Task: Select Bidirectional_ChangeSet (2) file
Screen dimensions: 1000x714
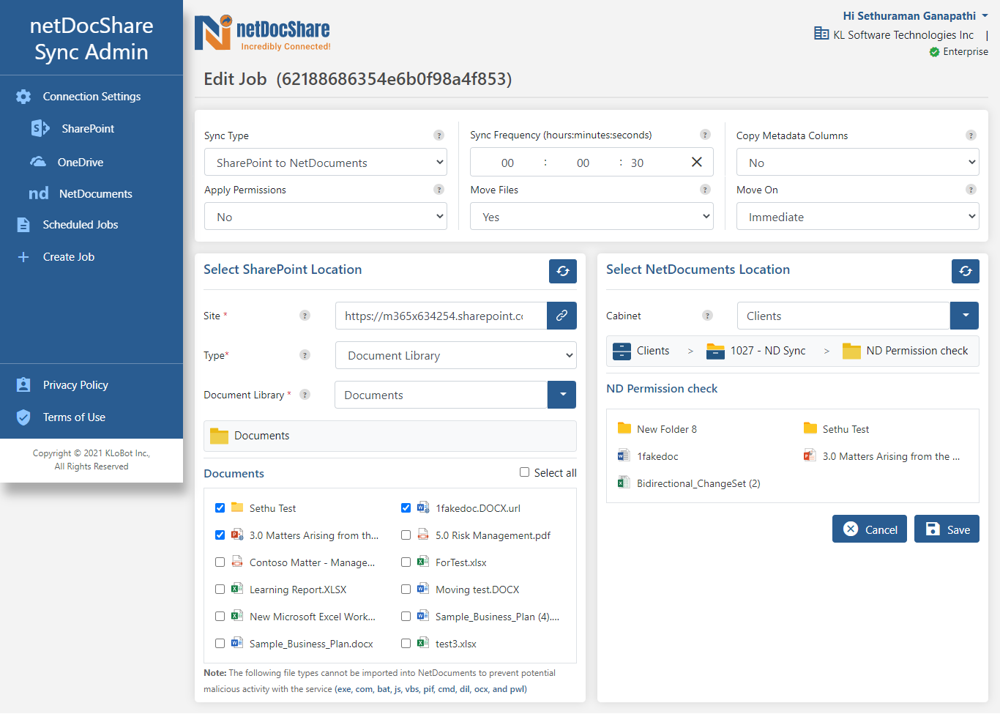Action: [698, 483]
